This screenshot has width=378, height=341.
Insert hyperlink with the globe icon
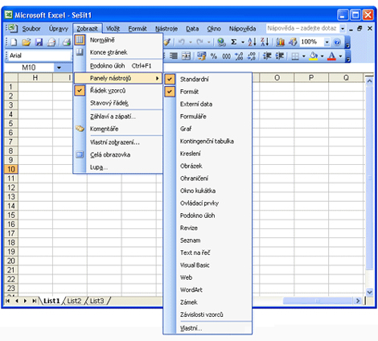[x=221, y=42]
